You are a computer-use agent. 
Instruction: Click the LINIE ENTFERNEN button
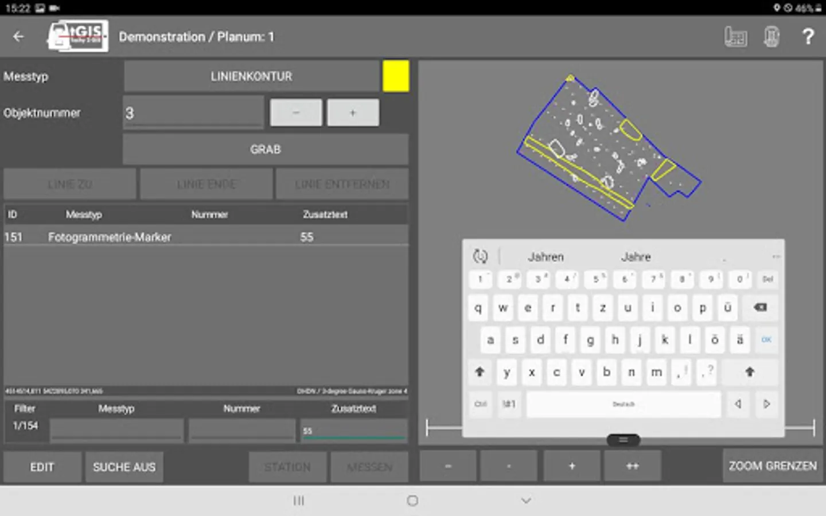click(342, 184)
